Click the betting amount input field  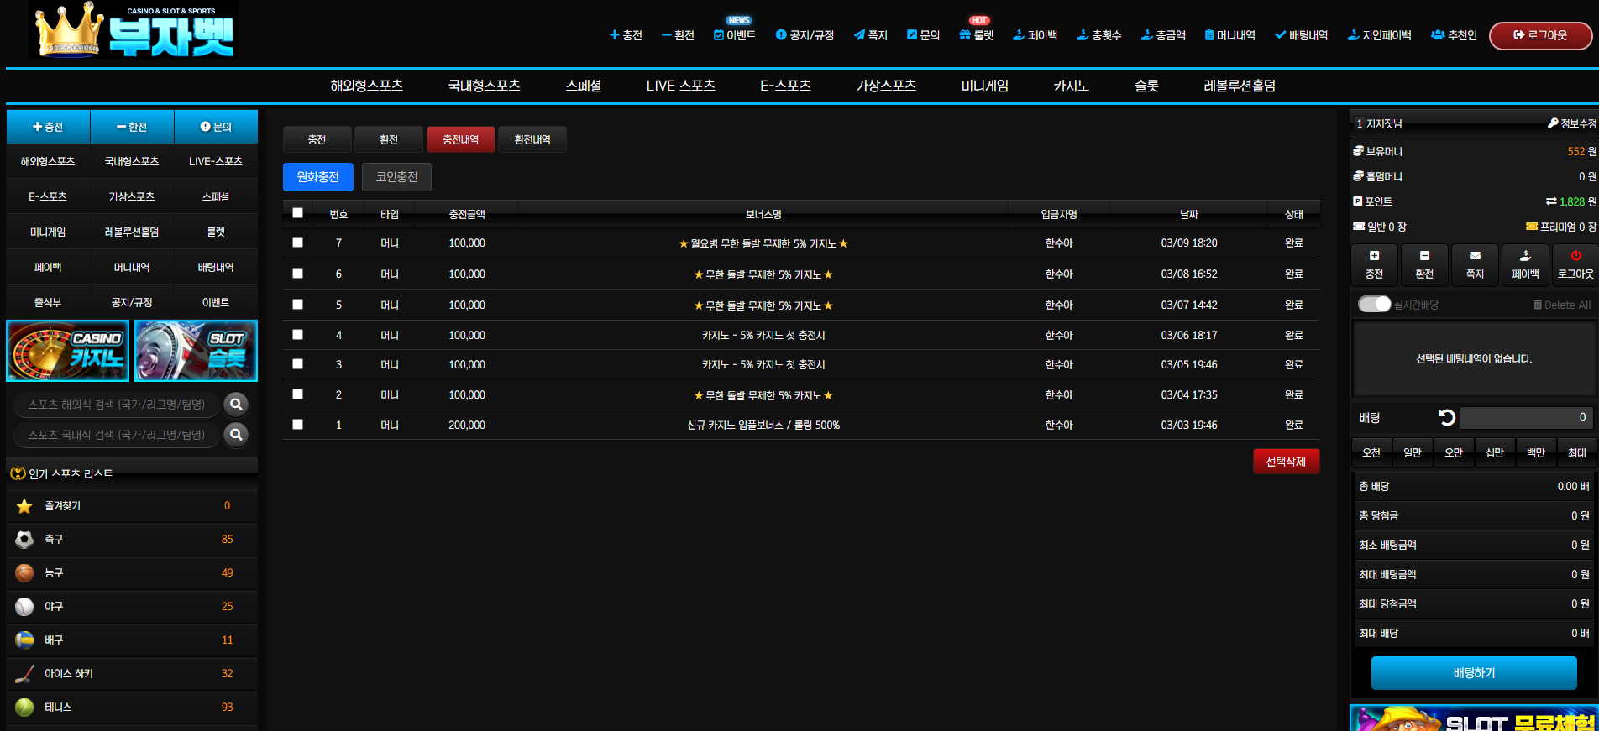(x=1526, y=417)
